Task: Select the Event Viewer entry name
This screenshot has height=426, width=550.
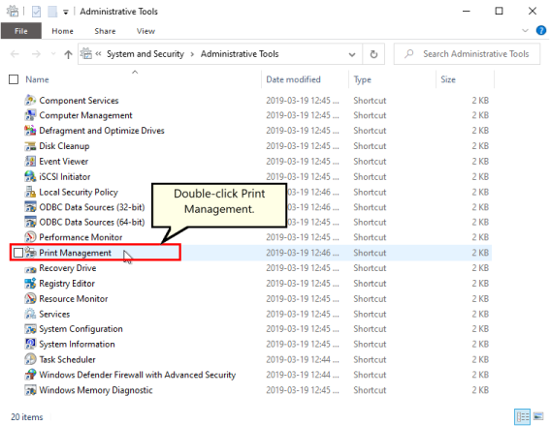Action: pos(63,162)
